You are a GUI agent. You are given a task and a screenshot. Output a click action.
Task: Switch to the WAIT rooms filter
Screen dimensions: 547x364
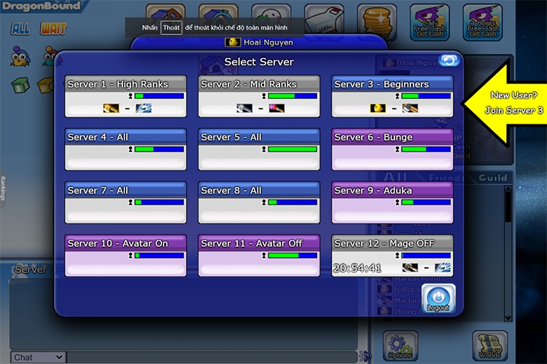point(53,28)
